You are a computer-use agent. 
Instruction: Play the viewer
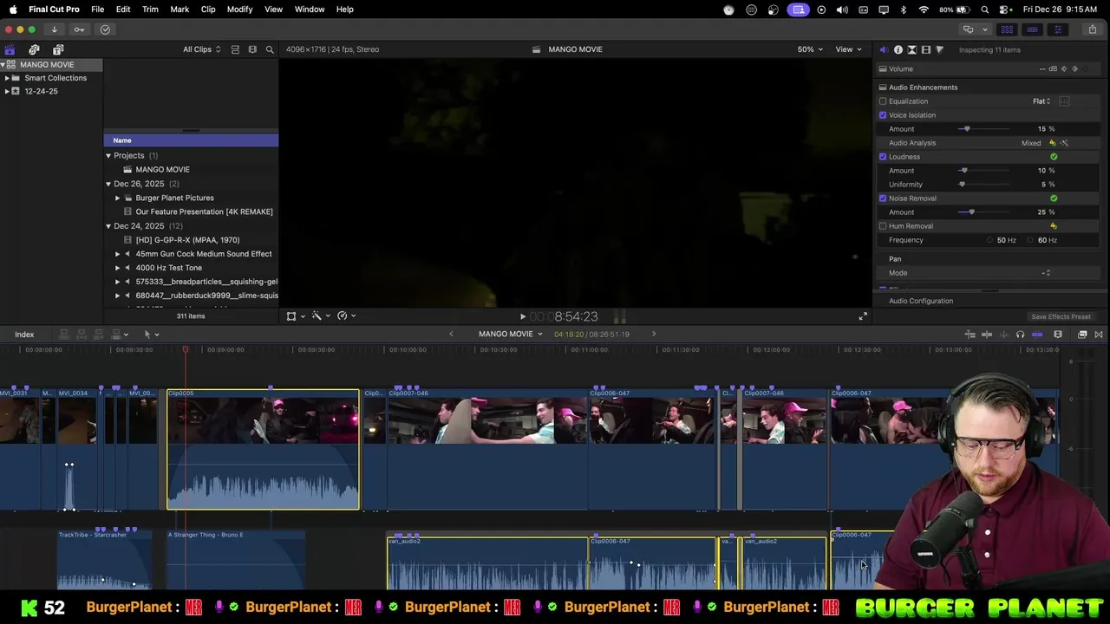point(522,316)
